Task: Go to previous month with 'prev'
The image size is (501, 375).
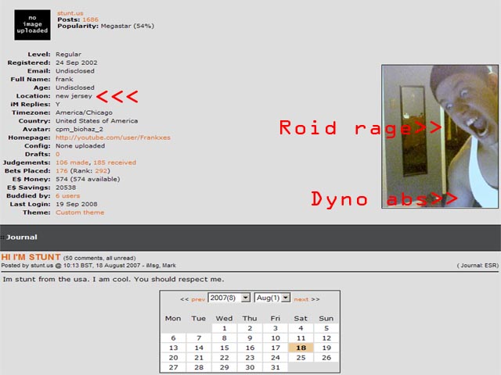Action: [198, 299]
